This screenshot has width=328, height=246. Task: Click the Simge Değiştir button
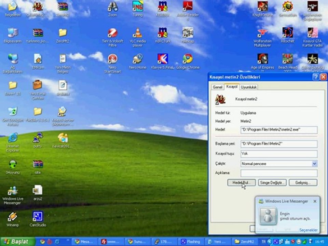[272, 182]
